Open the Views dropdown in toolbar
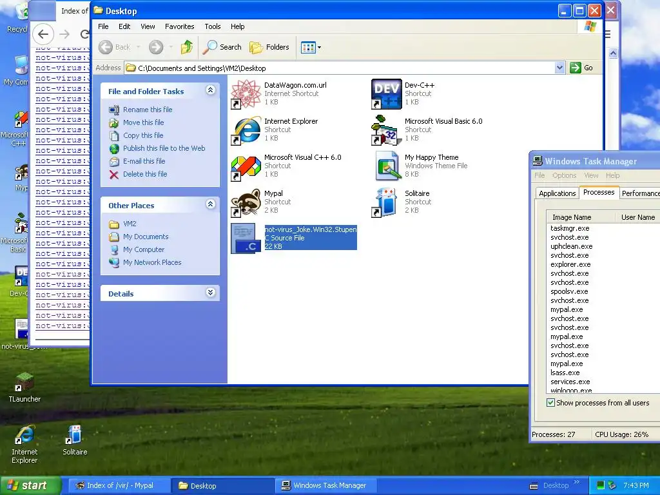 point(319,47)
